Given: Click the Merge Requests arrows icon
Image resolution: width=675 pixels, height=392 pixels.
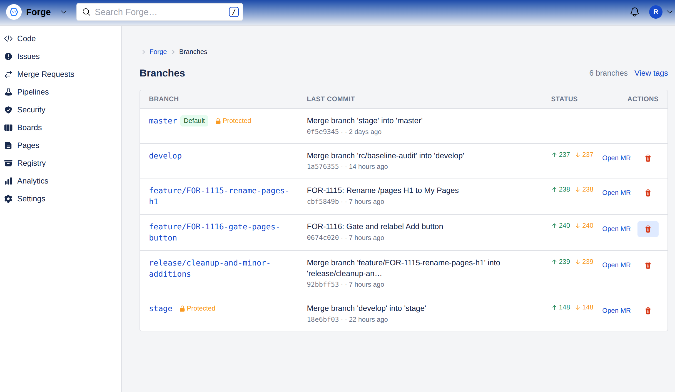Looking at the screenshot, I should pyautogui.click(x=8, y=74).
